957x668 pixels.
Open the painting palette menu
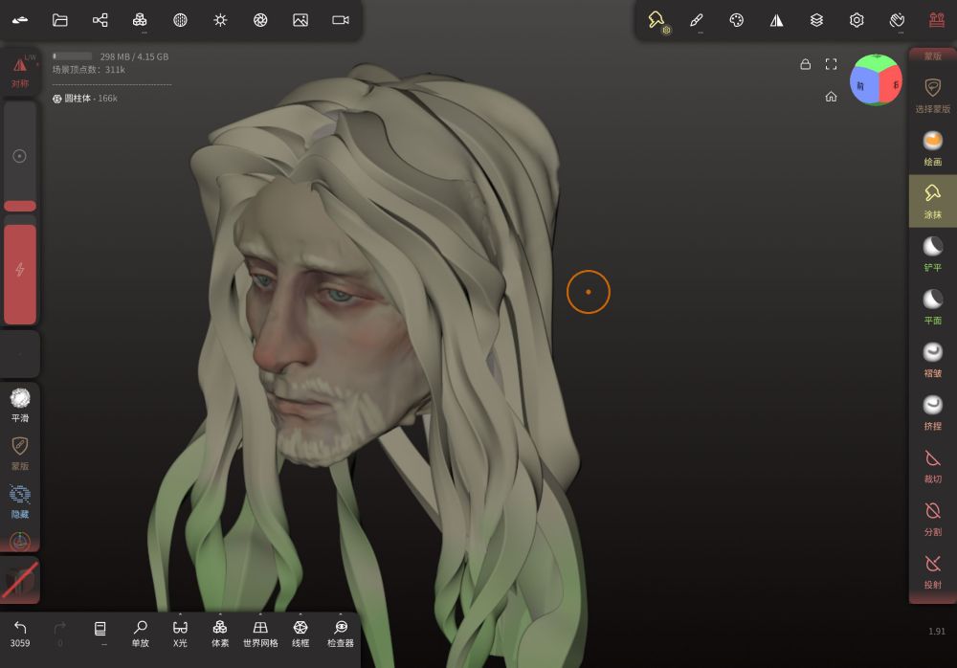(x=737, y=20)
